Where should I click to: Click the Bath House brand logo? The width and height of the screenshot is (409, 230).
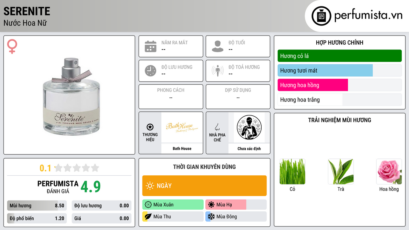click(182, 127)
